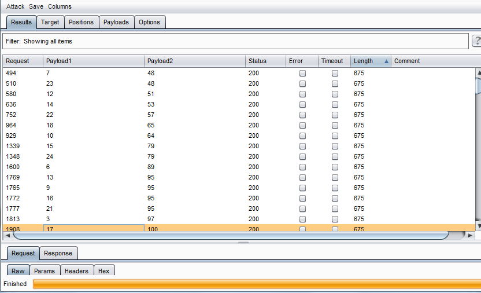Sort by the Status column header
This screenshot has height=293, width=481.
tap(266, 61)
